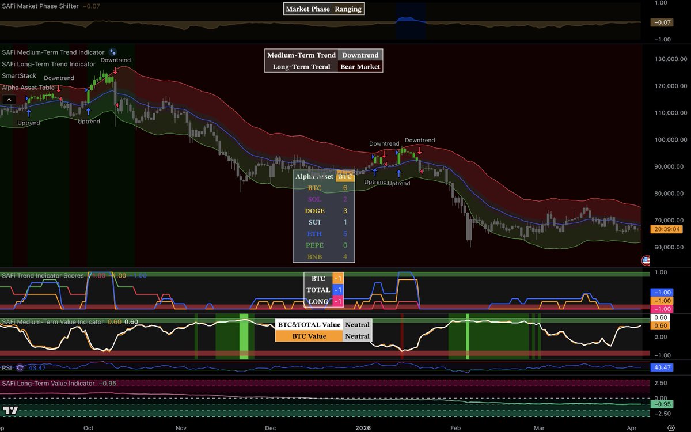Viewport: 691px width, 432px height.
Task: Click the 43.47 RSI value label on price scale
Action: 661,367
